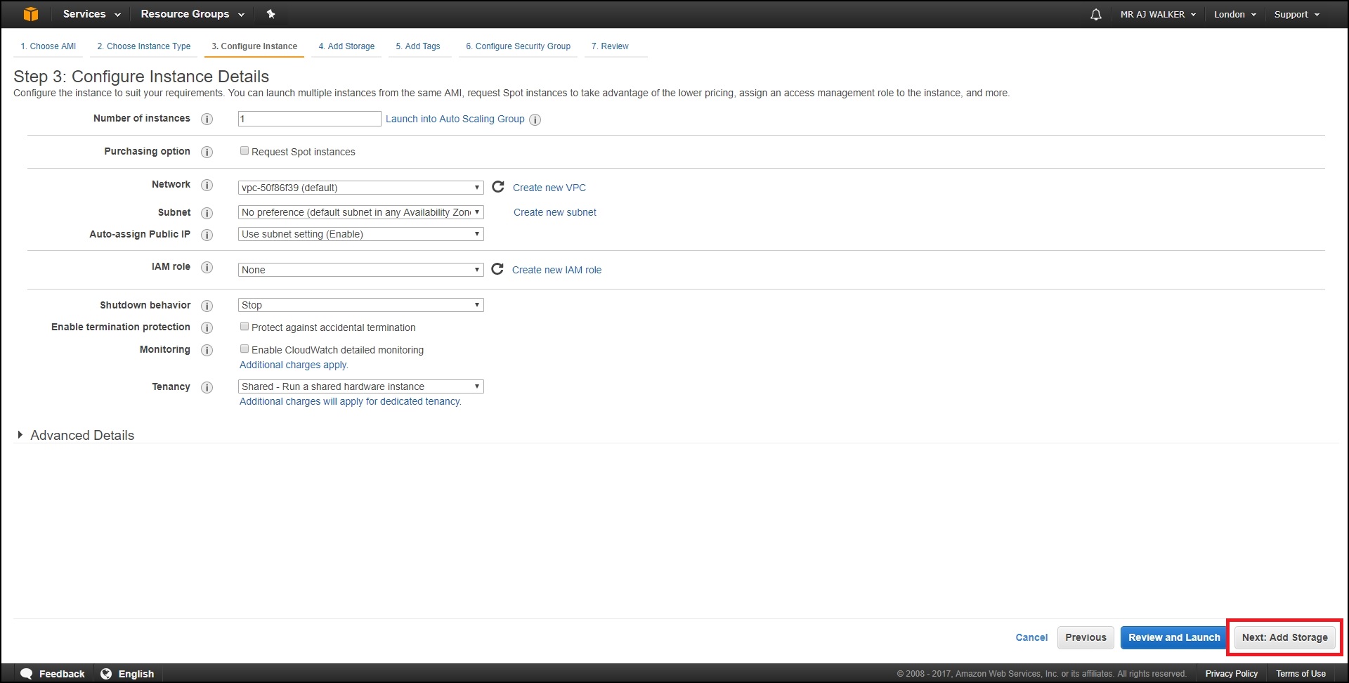Show info for Purchasing option
The image size is (1349, 683).
pyautogui.click(x=207, y=152)
